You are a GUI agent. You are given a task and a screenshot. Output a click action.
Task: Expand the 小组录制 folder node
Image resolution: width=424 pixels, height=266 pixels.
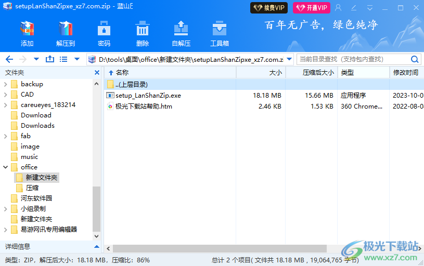pos(5,209)
